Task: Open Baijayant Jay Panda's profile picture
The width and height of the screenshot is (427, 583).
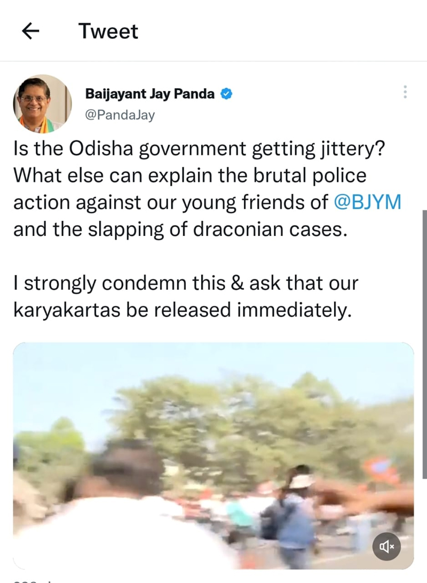Action: (43, 104)
